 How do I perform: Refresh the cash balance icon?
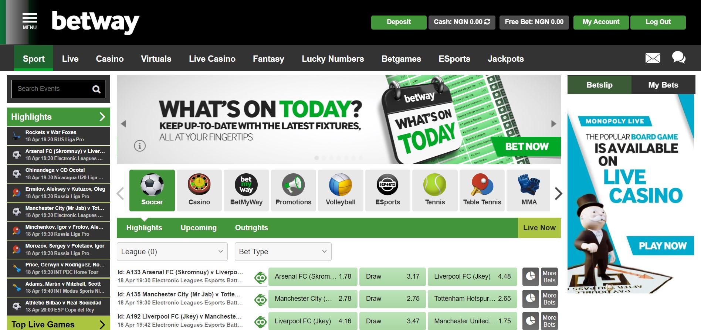487,22
